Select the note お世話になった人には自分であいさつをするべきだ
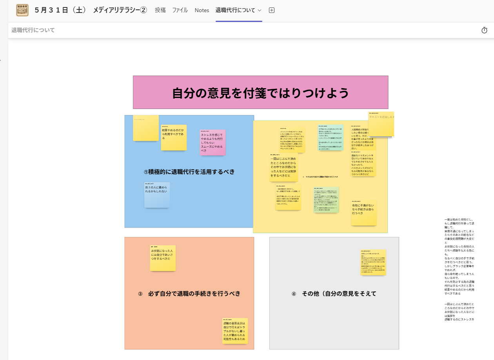The image size is (494, 360). tap(163, 258)
